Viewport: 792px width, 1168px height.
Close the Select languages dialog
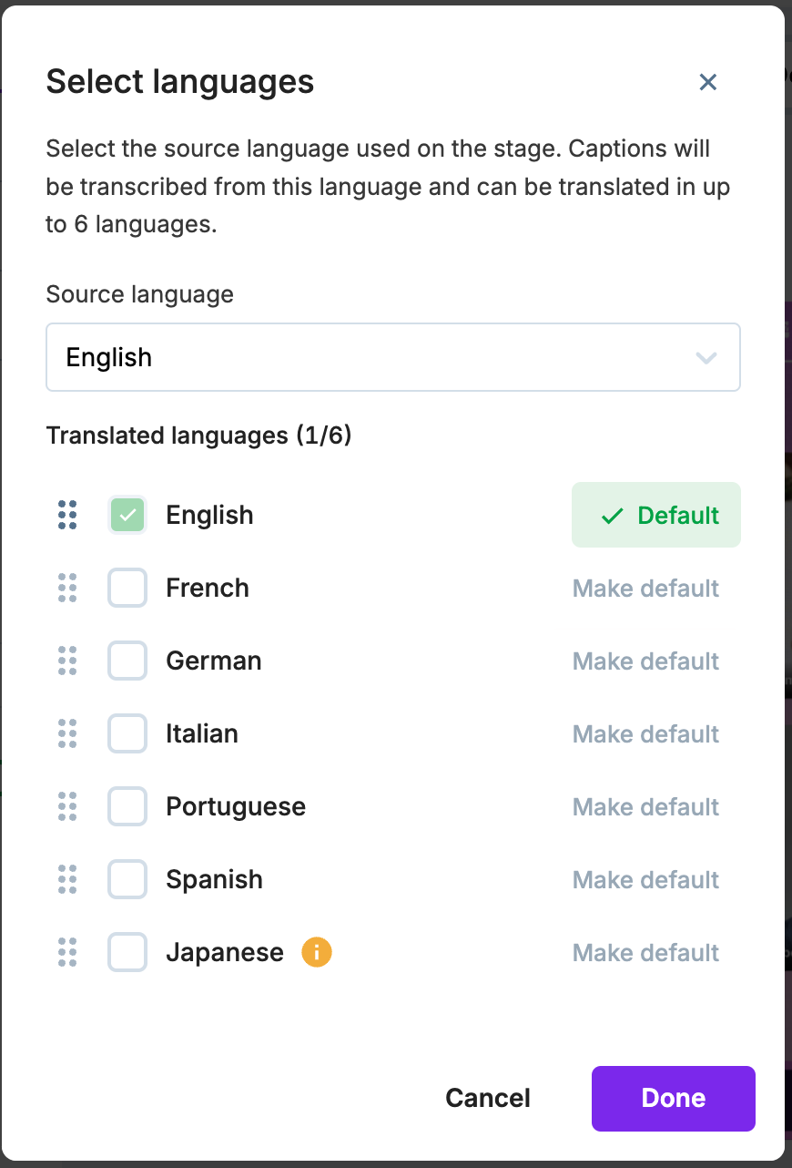(x=708, y=82)
